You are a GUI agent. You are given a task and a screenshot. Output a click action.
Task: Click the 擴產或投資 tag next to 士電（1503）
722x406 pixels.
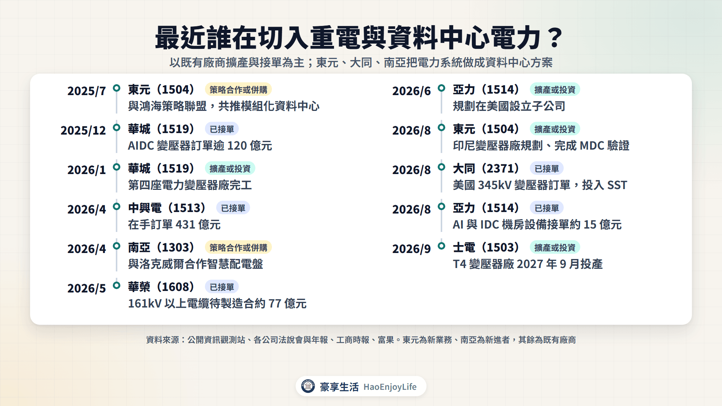tap(555, 247)
